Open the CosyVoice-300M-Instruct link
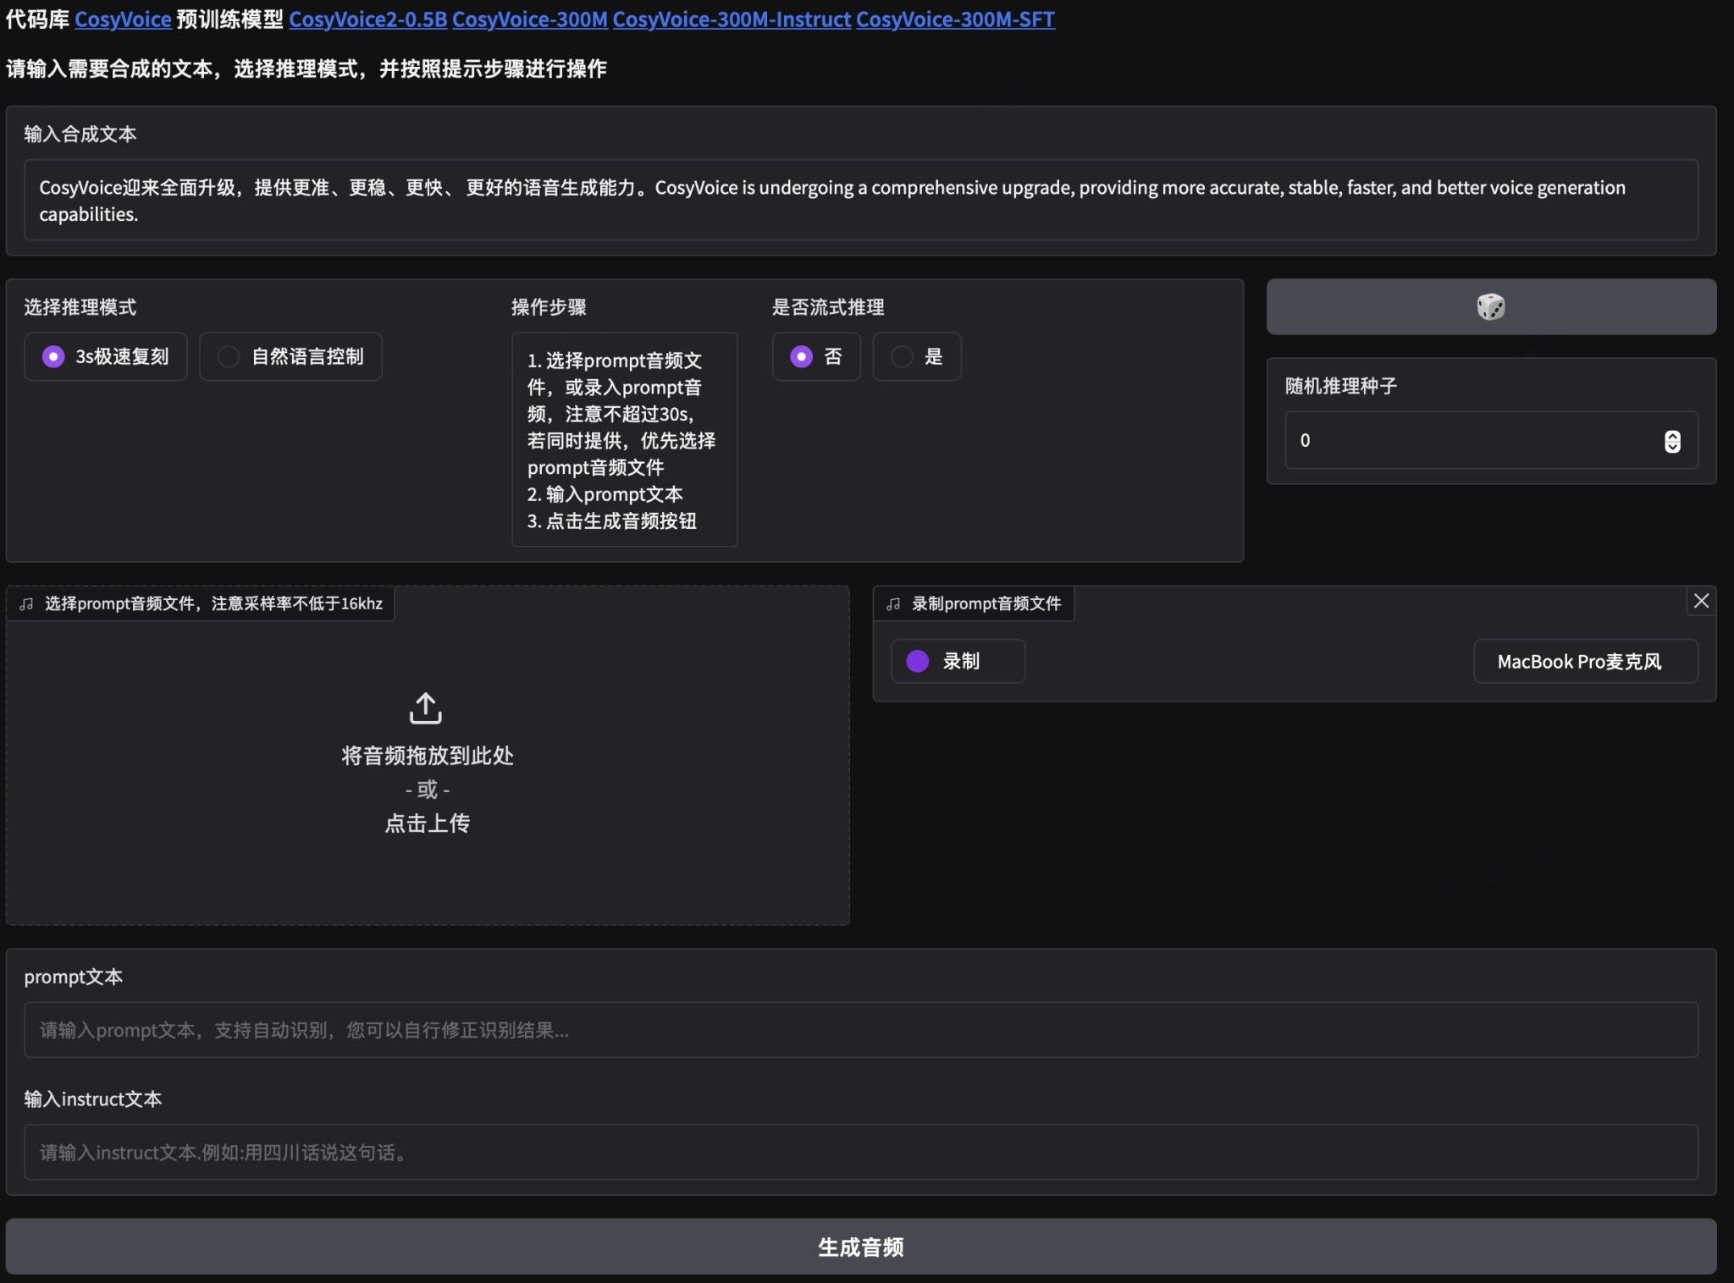The height and width of the screenshot is (1283, 1734). (x=732, y=19)
